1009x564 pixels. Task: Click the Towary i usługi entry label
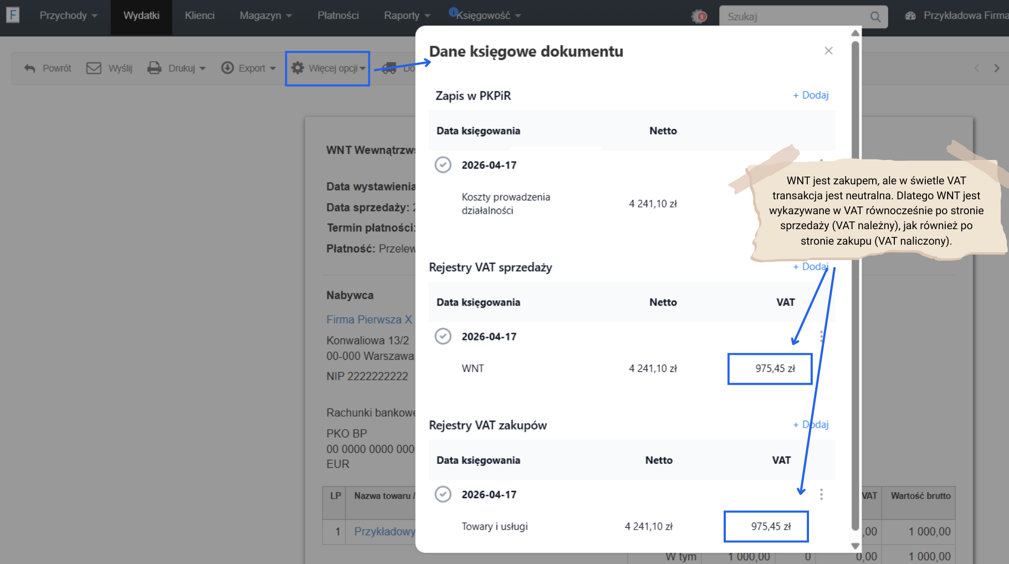point(494,526)
